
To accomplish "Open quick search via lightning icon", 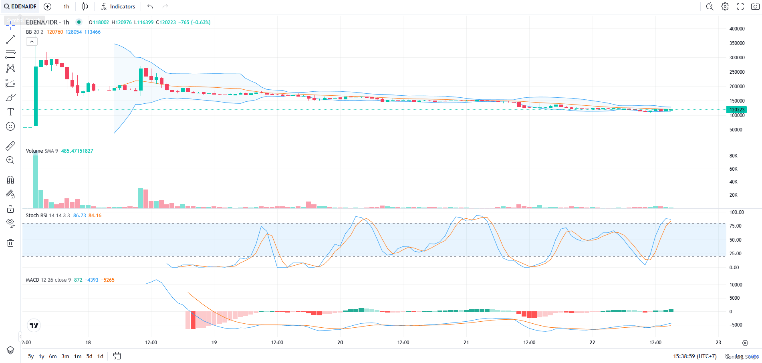I will 710,6.
